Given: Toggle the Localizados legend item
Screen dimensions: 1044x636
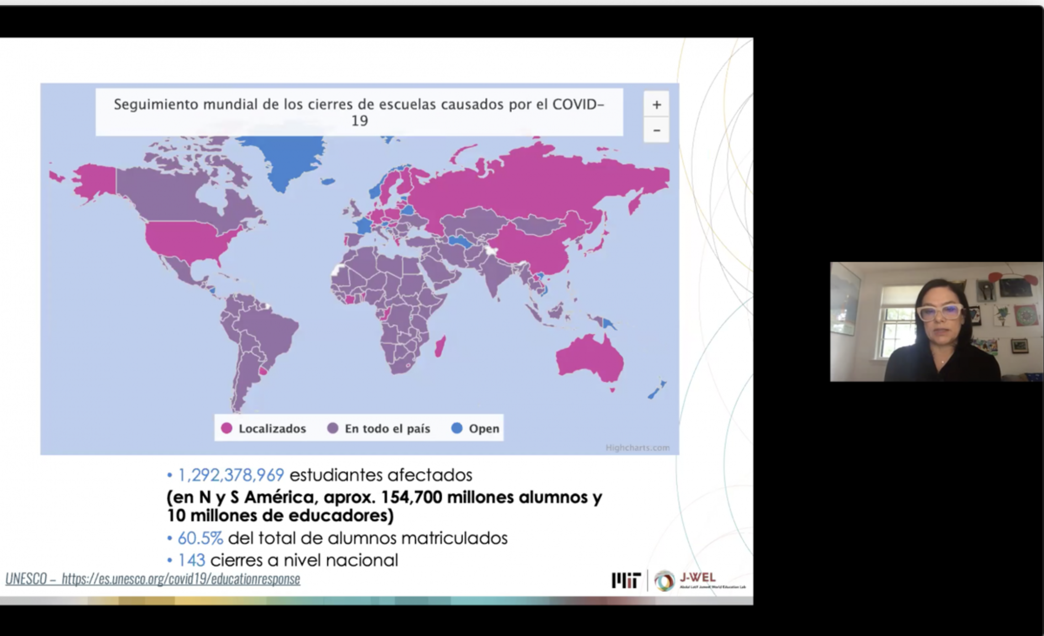Looking at the screenshot, I should click(272, 429).
